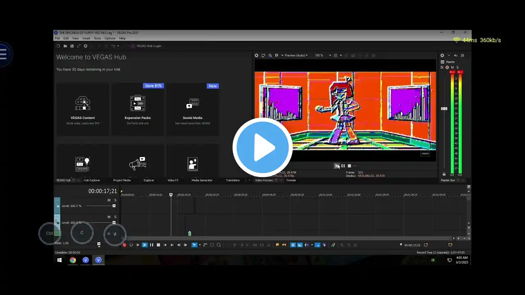This screenshot has height=295, width=525.
Task: Pause playback in the timeline transport bar
Action: click(x=151, y=245)
